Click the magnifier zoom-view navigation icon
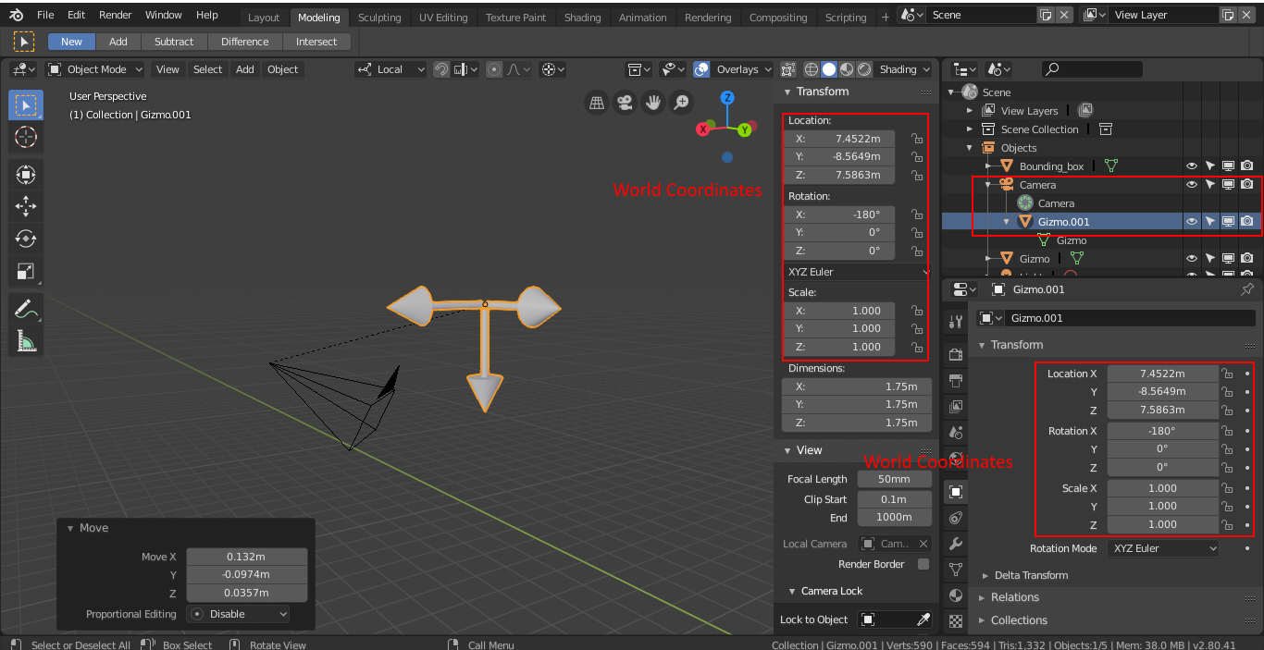This screenshot has width=1264, height=650. tap(681, 102)
